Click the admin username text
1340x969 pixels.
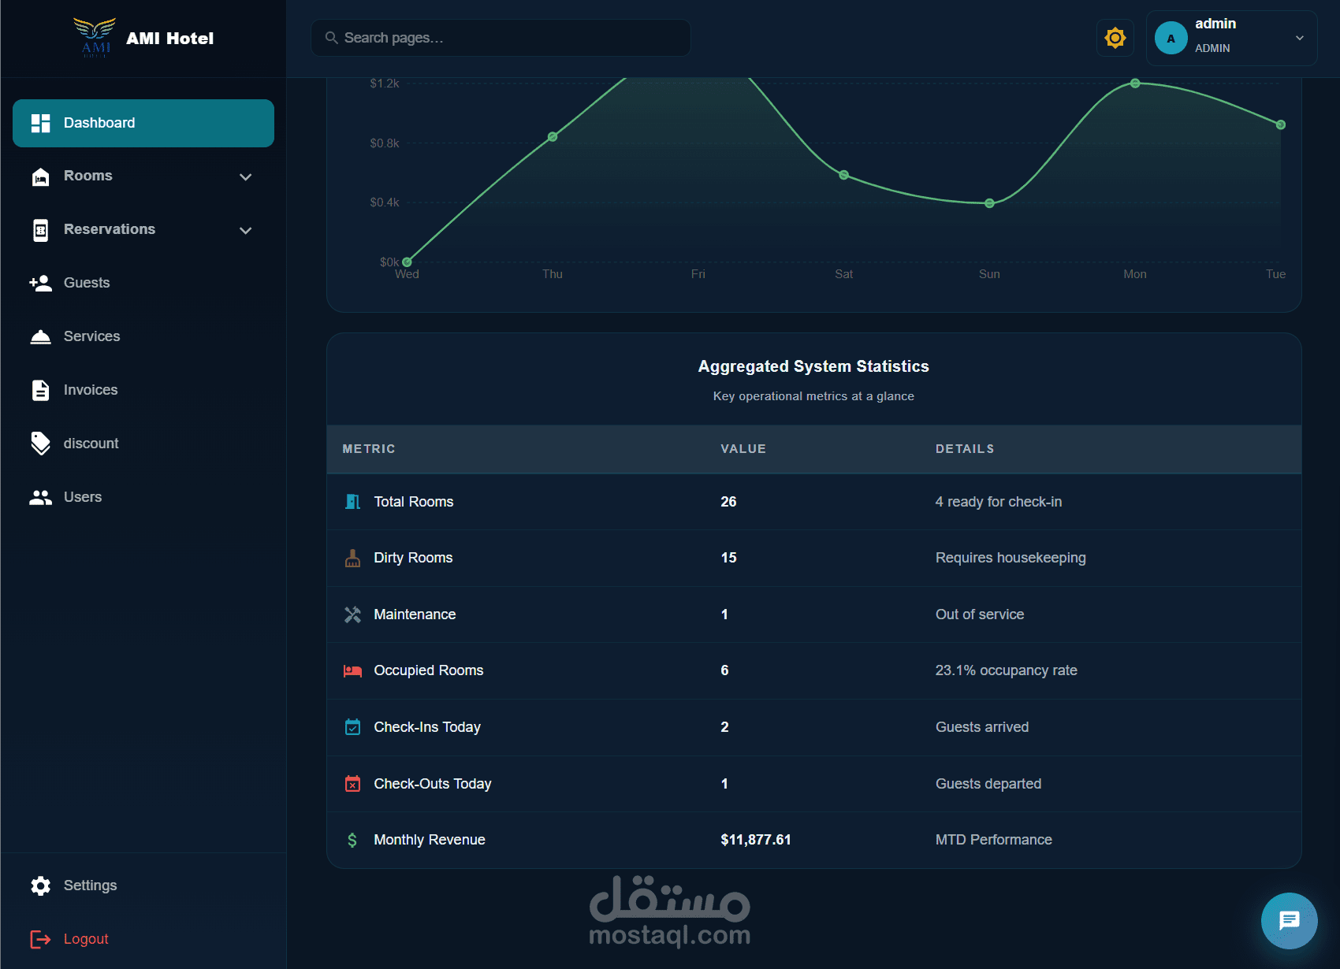pos(1215,24)
